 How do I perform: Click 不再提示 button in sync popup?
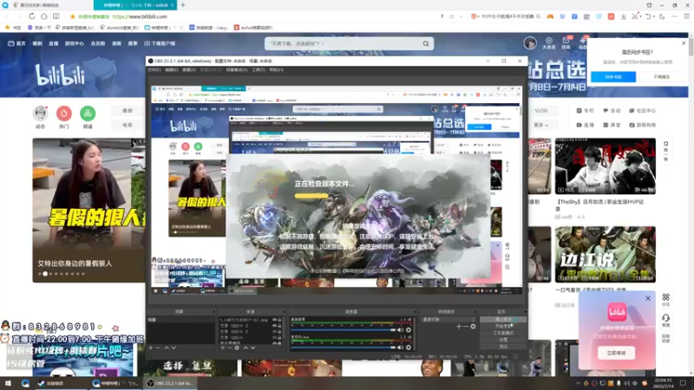(662, 77)
